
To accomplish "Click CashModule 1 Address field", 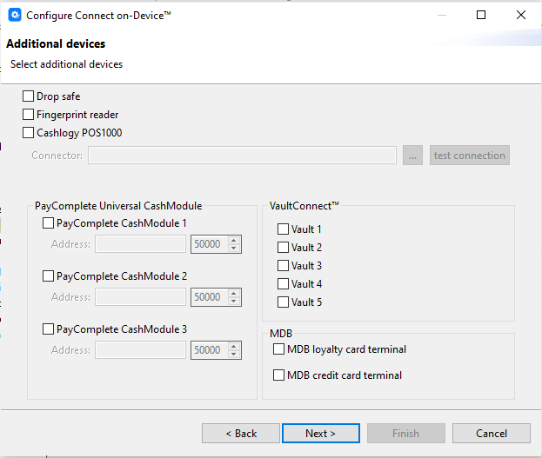I will [140, 244].
